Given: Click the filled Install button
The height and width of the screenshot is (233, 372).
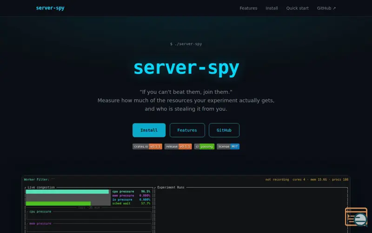Looking at the screenshot, I should [x=149, y=130].
